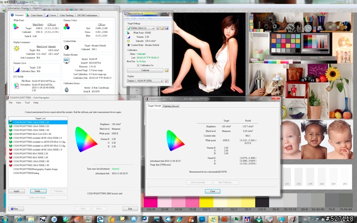This screenshot has width=357, height=223.
Task: Open the Help menu in ColorNavigator
Action: coord(36,103)
